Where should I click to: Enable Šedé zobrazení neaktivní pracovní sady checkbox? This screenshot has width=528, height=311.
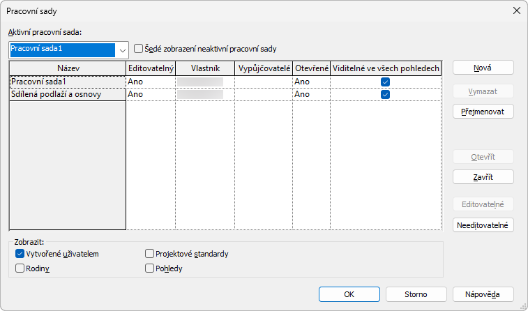139,49
